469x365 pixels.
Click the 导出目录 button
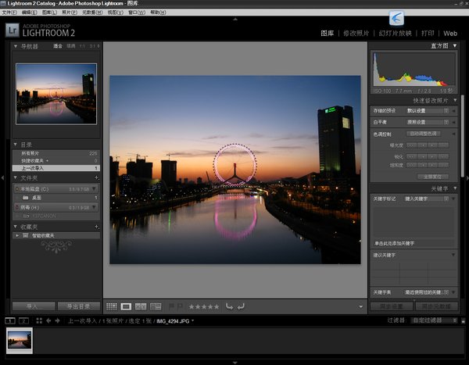[x=78, y=306]
